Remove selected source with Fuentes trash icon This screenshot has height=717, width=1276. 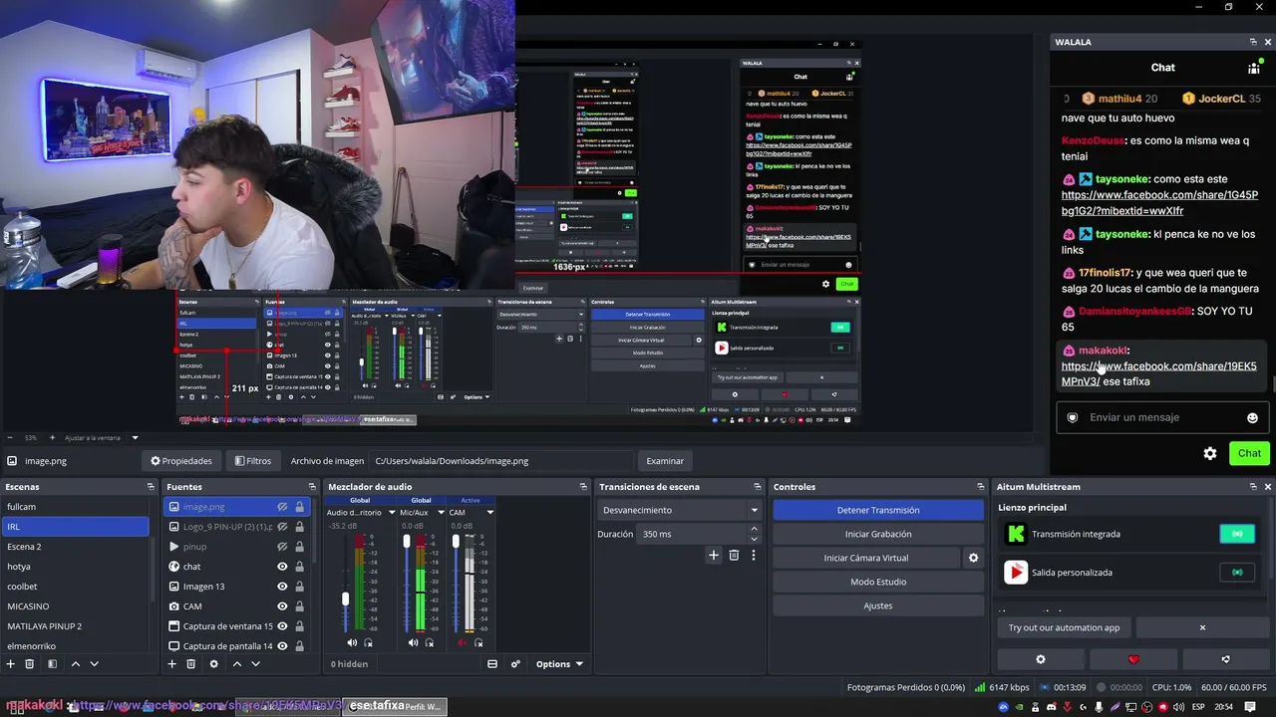[191, 664]
